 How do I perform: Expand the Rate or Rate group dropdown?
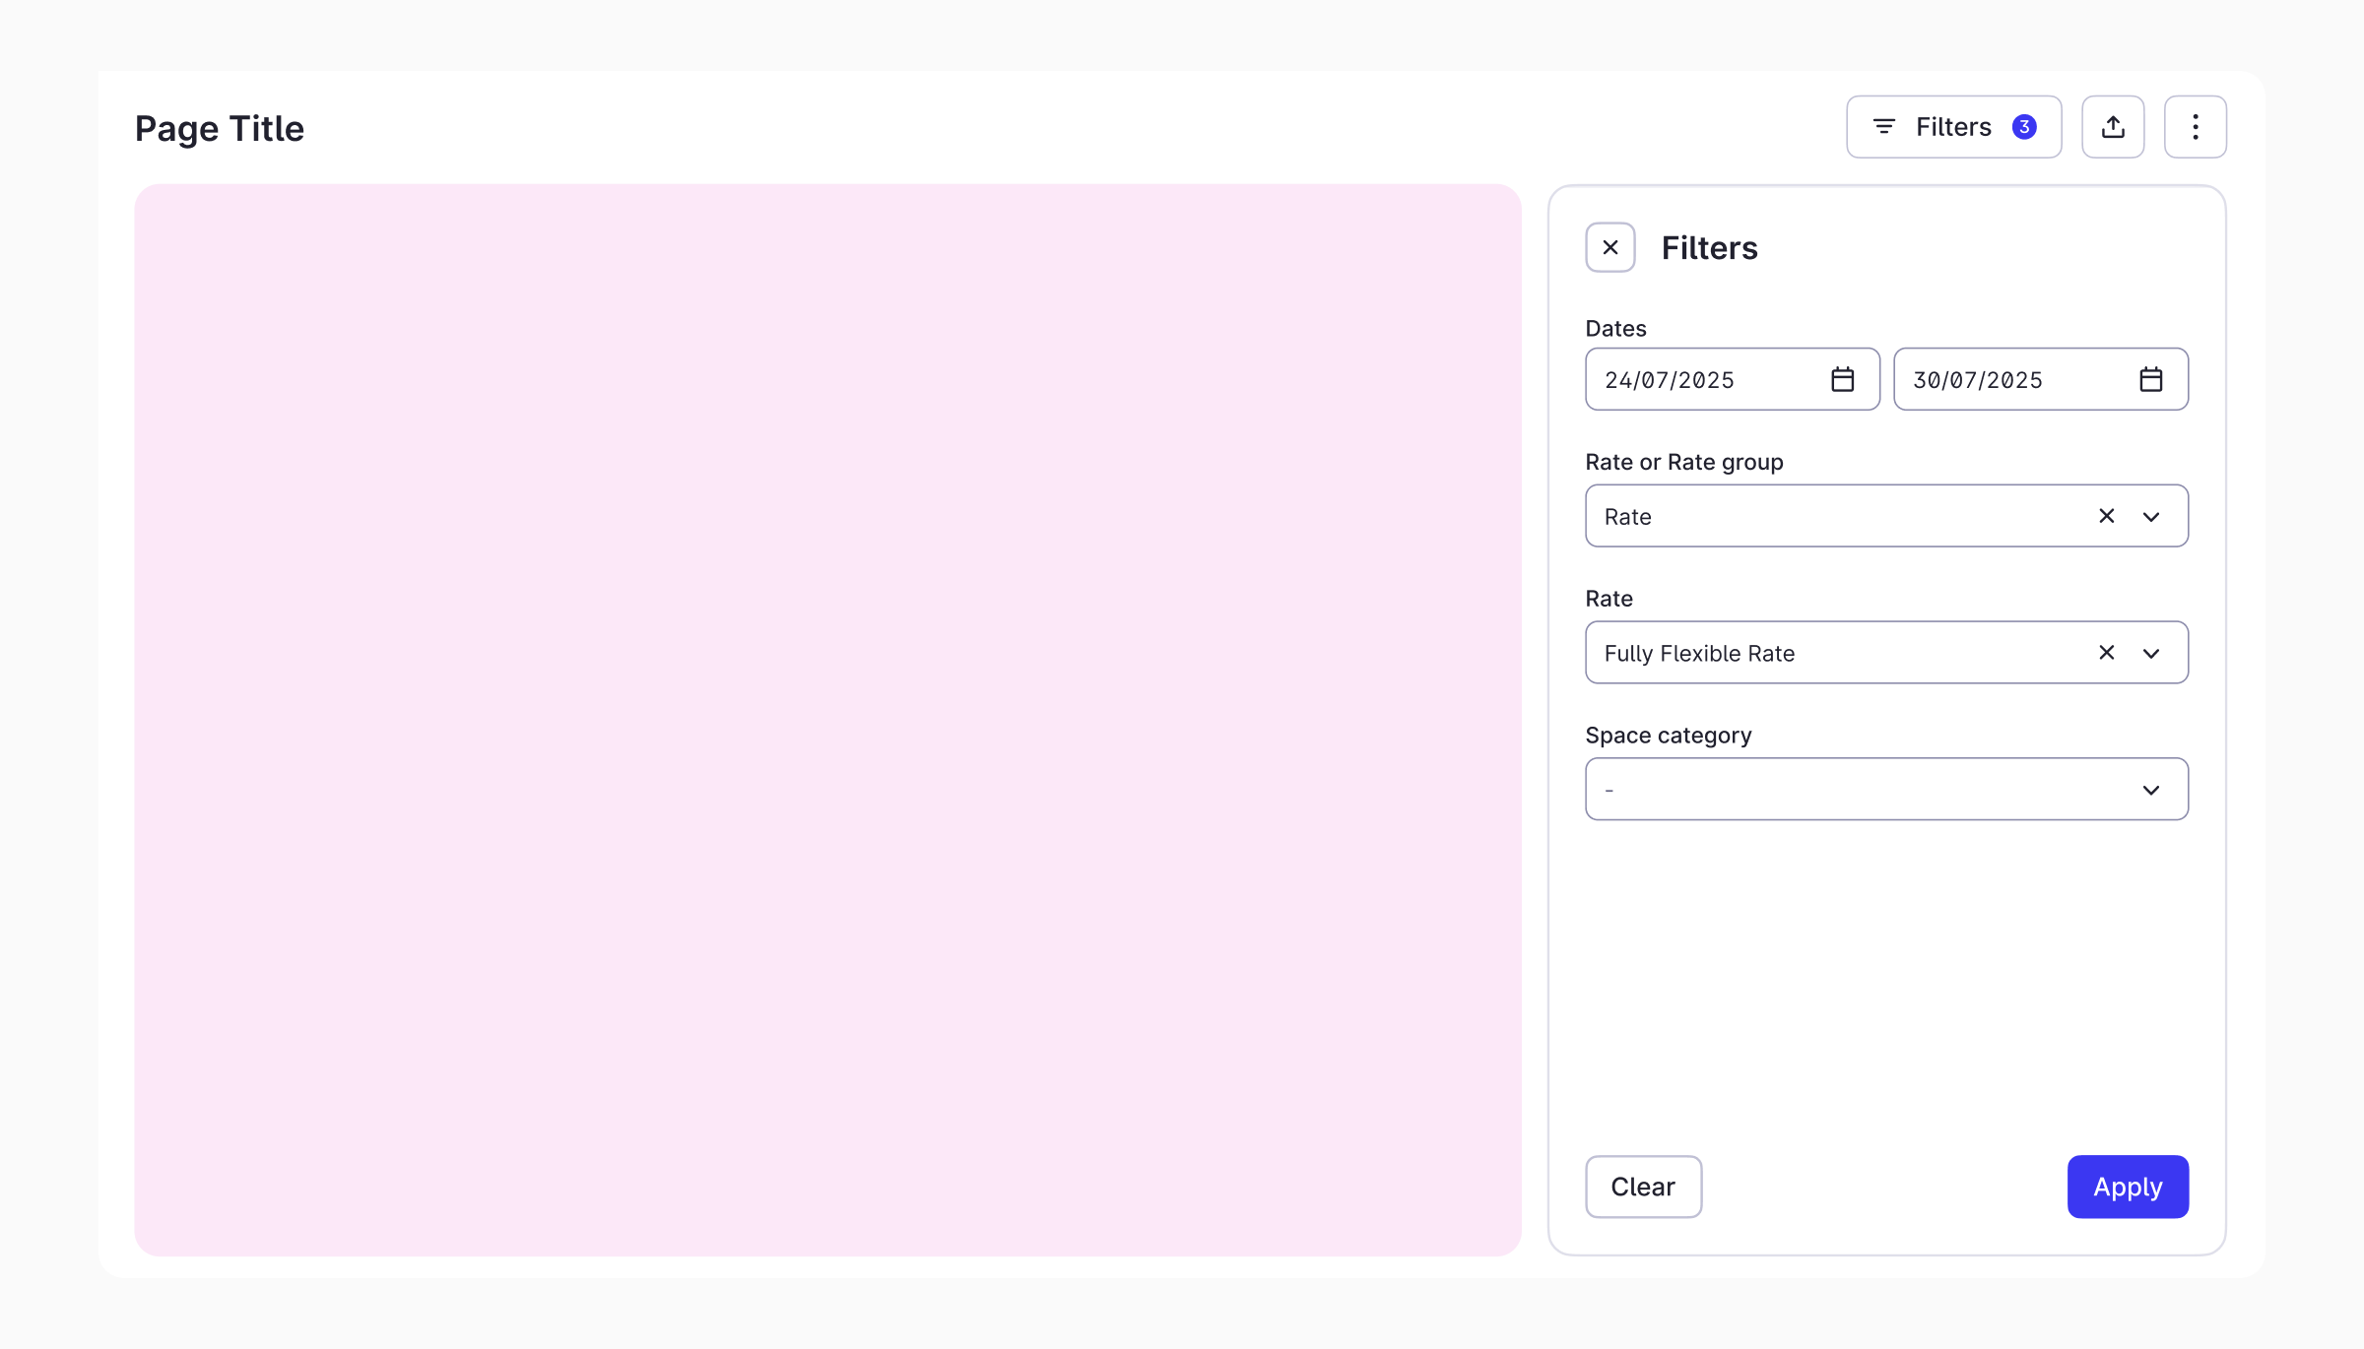(x=2151, y=517)
